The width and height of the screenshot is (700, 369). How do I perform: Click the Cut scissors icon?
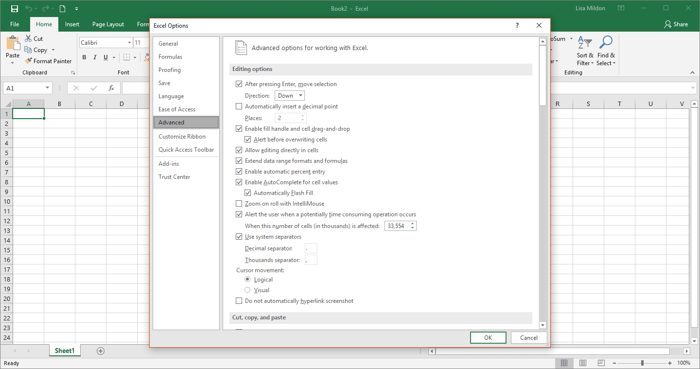(28, 38)
